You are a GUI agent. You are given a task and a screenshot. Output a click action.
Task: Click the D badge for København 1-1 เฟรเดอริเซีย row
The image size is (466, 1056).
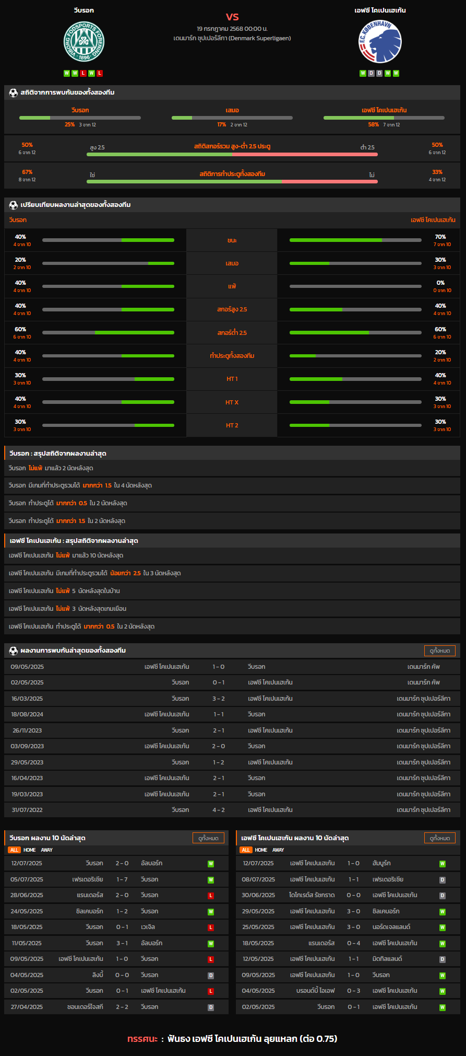[x=443, y=880]
